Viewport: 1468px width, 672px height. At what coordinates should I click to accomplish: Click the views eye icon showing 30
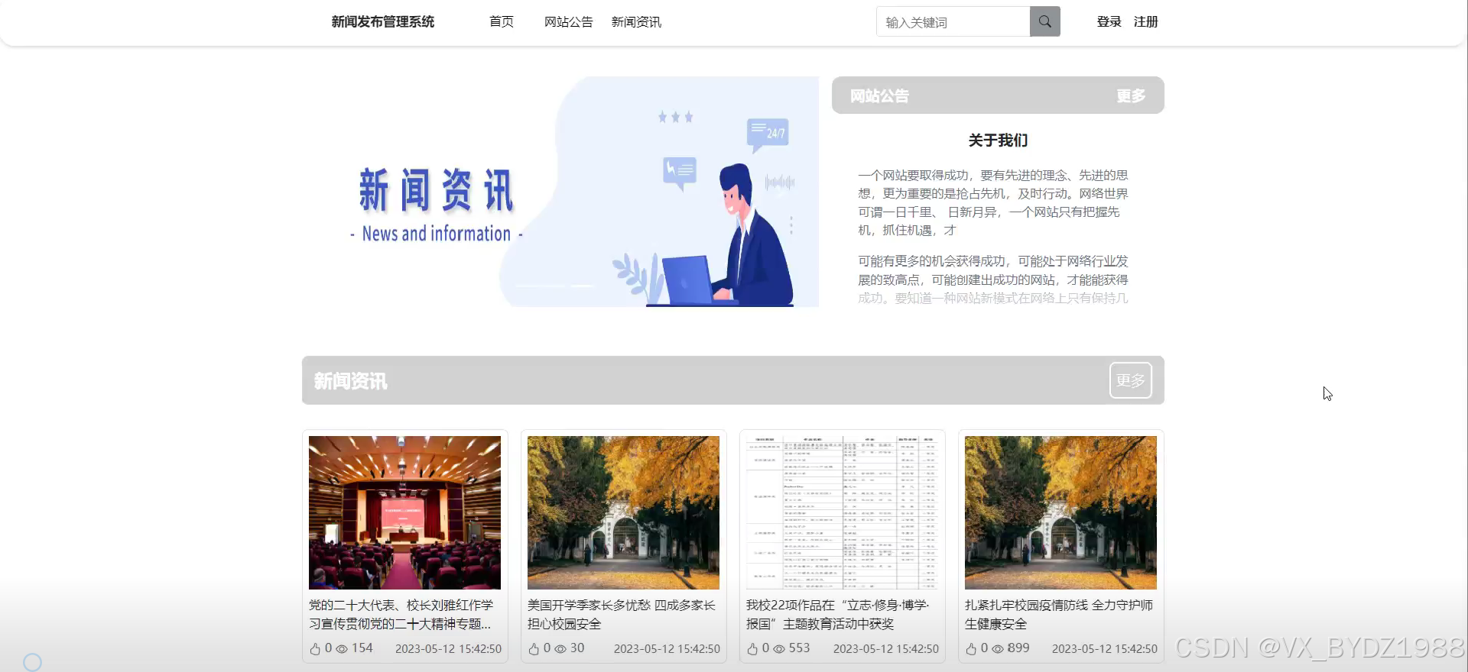click(560, 649)
